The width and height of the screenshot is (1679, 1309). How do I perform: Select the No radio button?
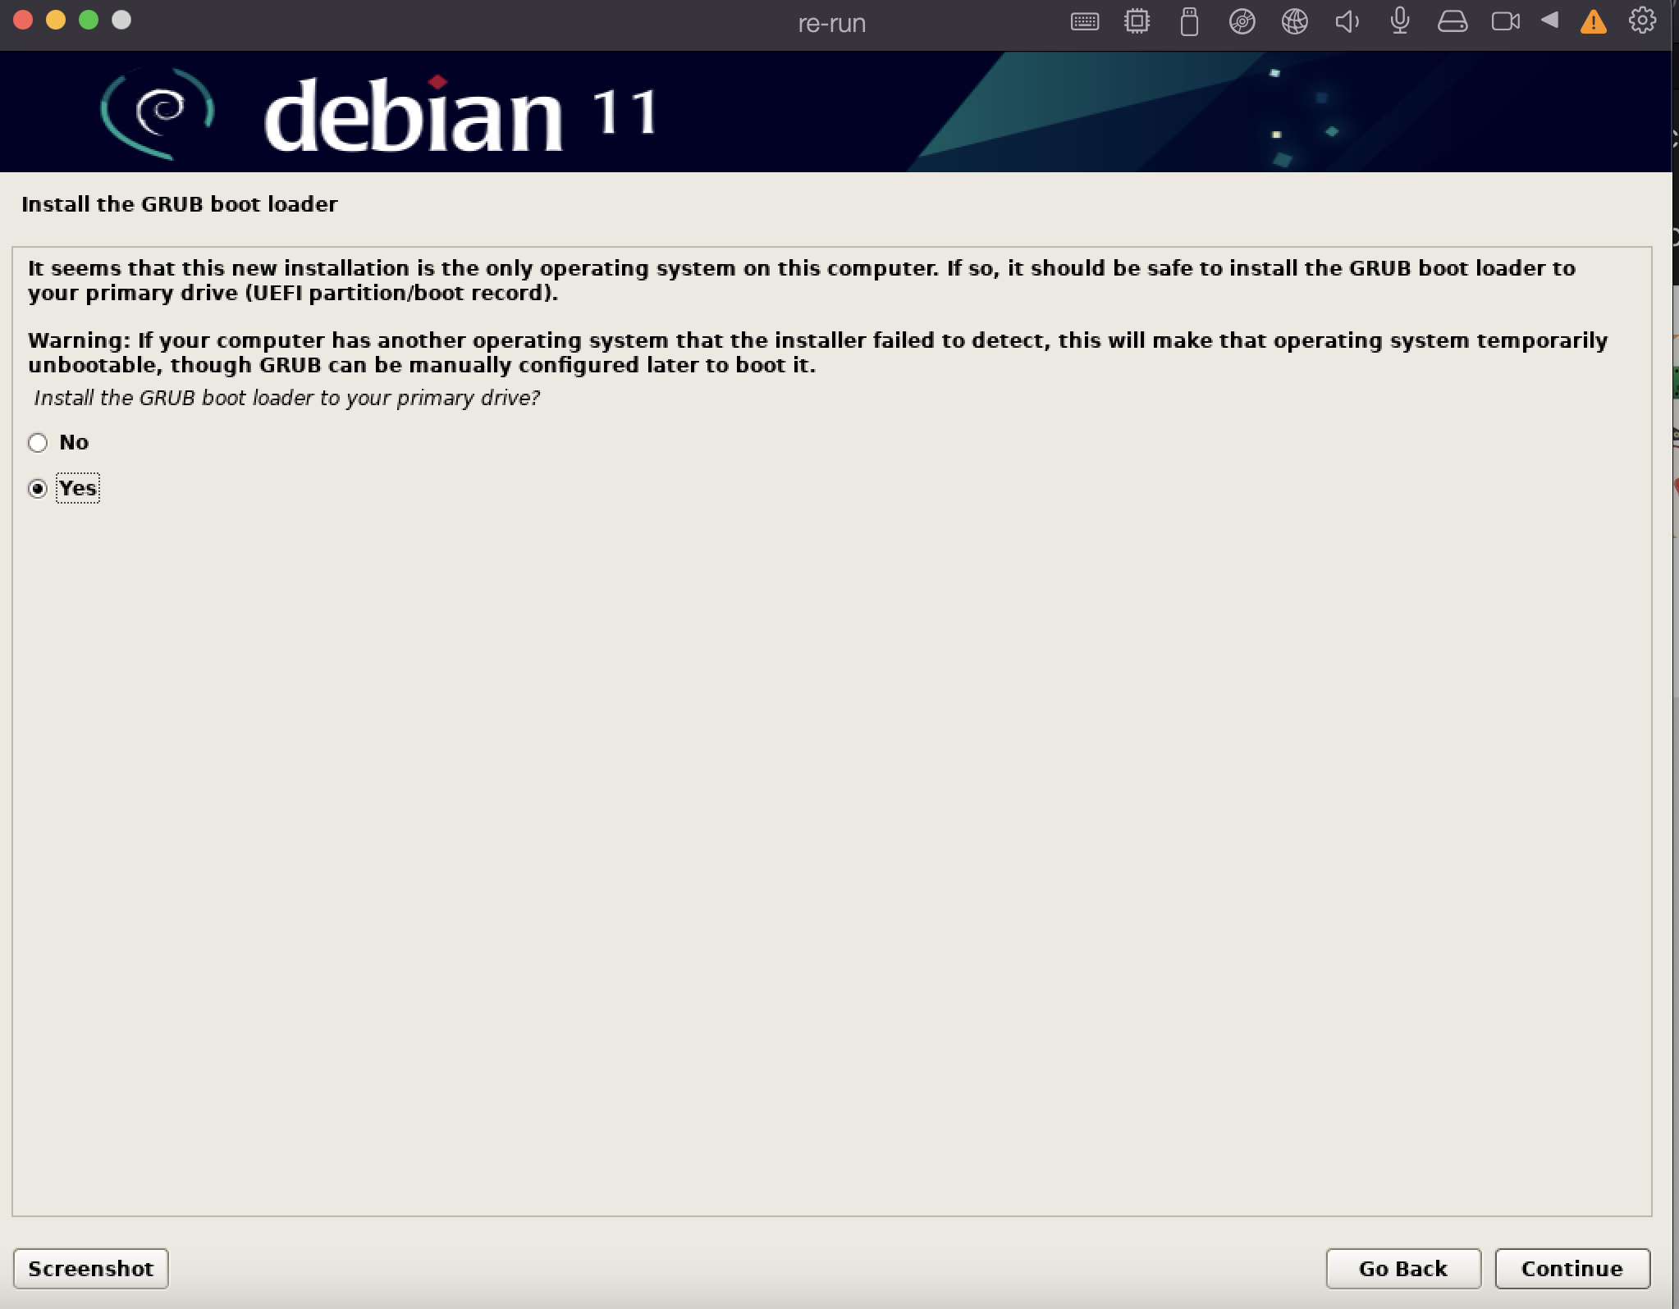pyautogui.click(x=37, y=441)
